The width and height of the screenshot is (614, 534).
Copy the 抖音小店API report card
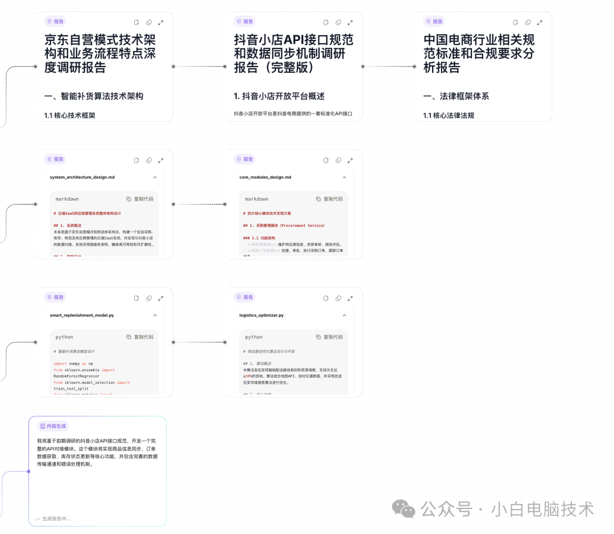point(338,23)
